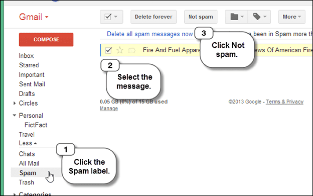Star the Fire And Fuel Apparel message
Screen dimensions: 313x196
point(120,50)
